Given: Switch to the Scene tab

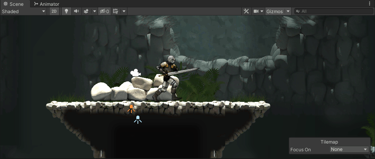Looking at the screenshot, I should pos(14,4).
